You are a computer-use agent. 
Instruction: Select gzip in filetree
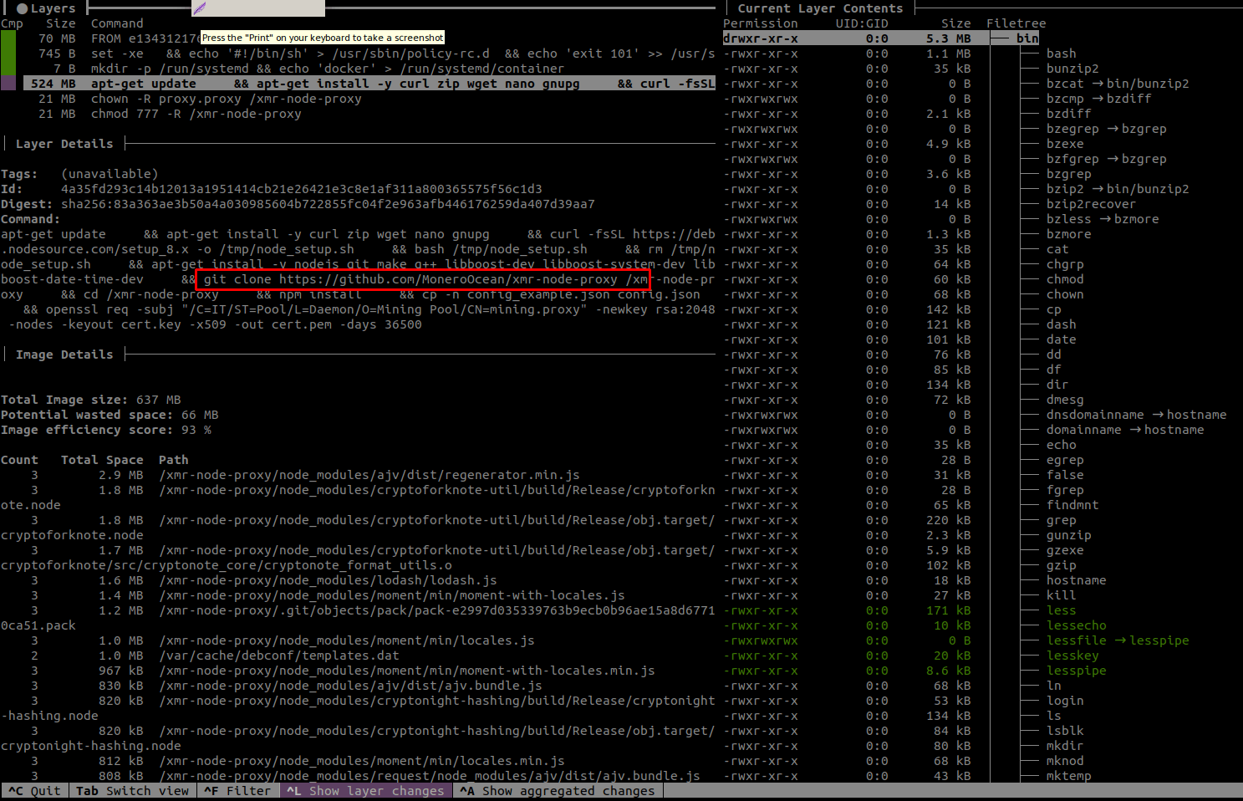[x=1062, y=565]
